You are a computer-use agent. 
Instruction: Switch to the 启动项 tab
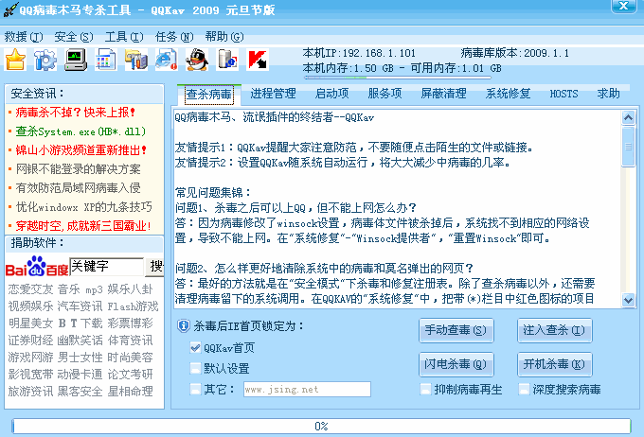(331, 94)
